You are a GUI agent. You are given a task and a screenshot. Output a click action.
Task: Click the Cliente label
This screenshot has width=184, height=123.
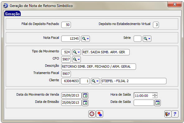coord(54,80)
